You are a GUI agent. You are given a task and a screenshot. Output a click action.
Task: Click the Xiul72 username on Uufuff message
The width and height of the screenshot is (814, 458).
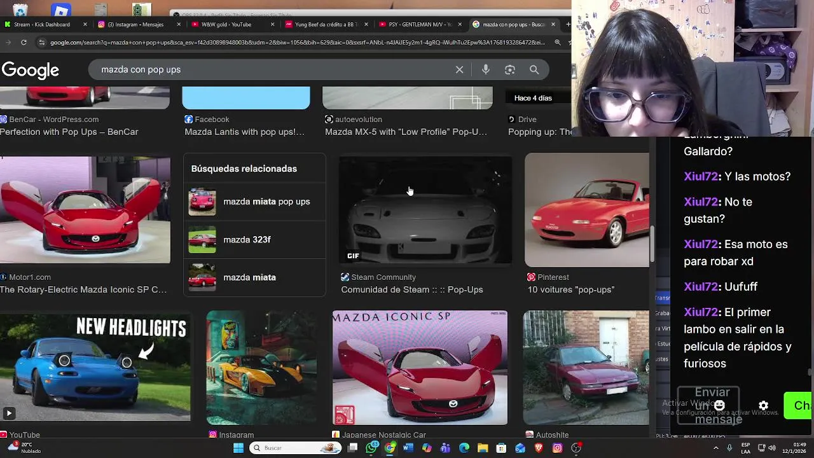point(701,287)
